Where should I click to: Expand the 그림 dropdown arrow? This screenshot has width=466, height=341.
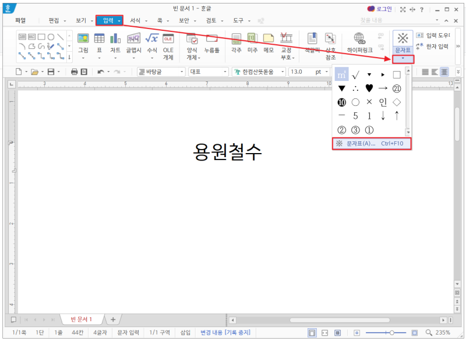(83, 58)
